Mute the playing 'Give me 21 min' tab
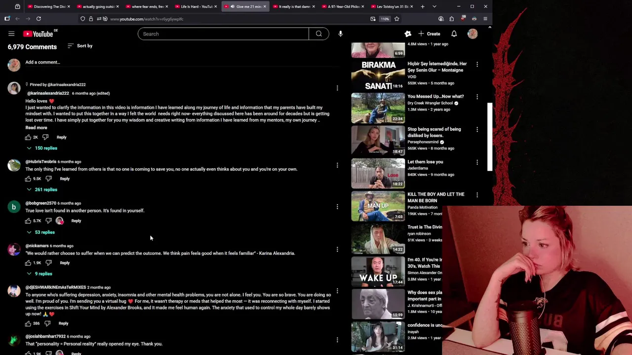 tap(232, 6)
